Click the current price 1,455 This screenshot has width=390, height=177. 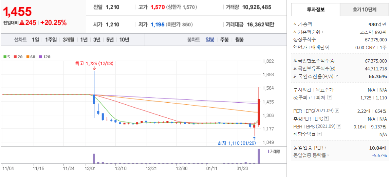pyautogui.click(x=17, y=11)
